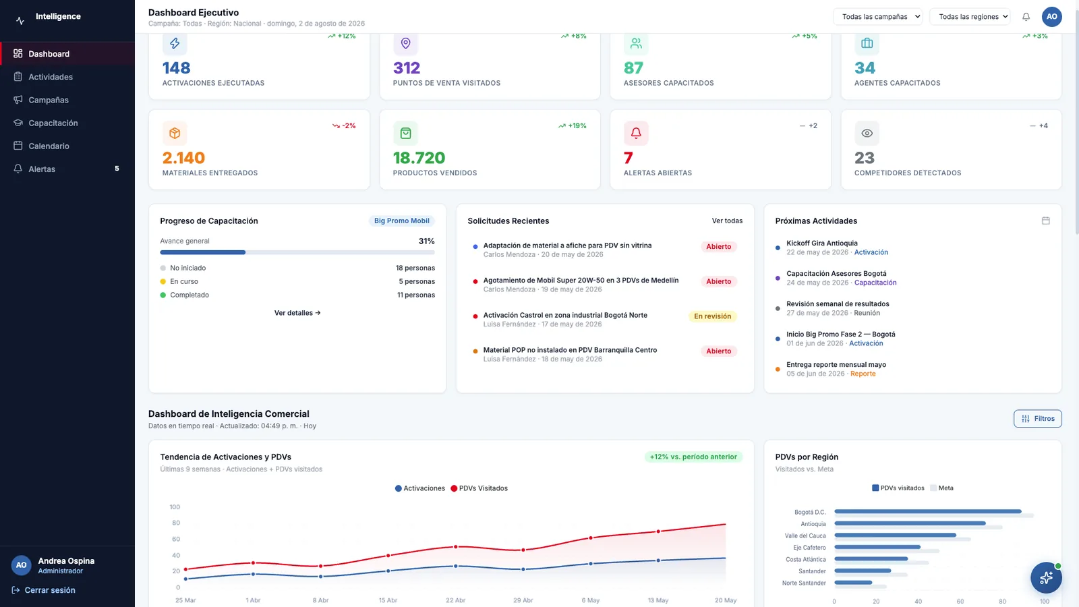Open request Adaptación de material a afiche
Viewport: 1079px width, 607px height.
[605, 250]
